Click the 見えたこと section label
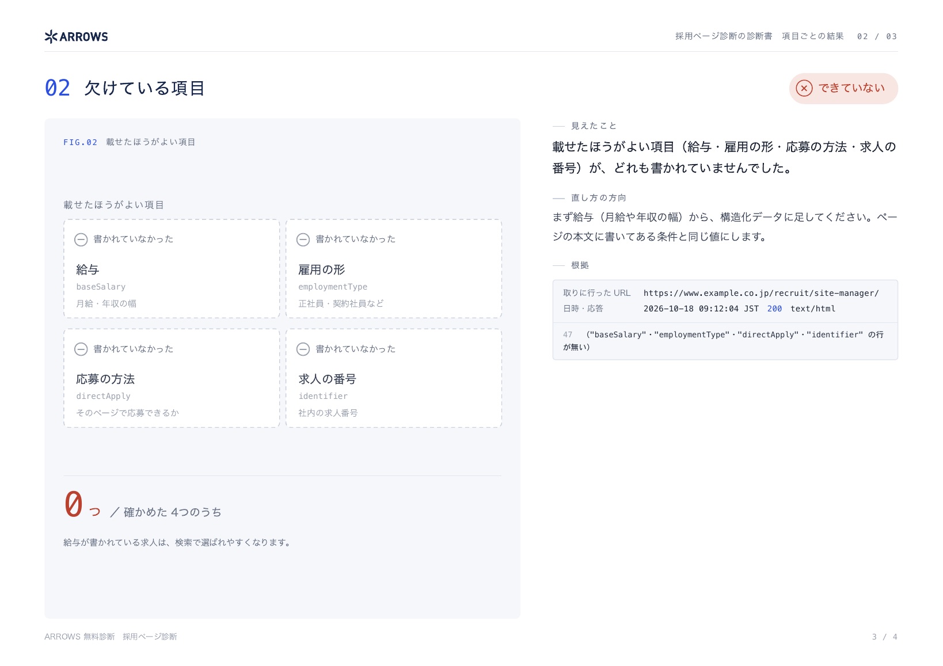 coord(594,125)
